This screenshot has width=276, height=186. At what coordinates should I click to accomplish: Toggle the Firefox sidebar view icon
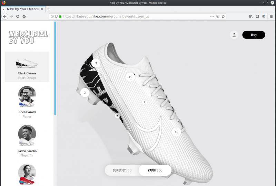[257, 16]
